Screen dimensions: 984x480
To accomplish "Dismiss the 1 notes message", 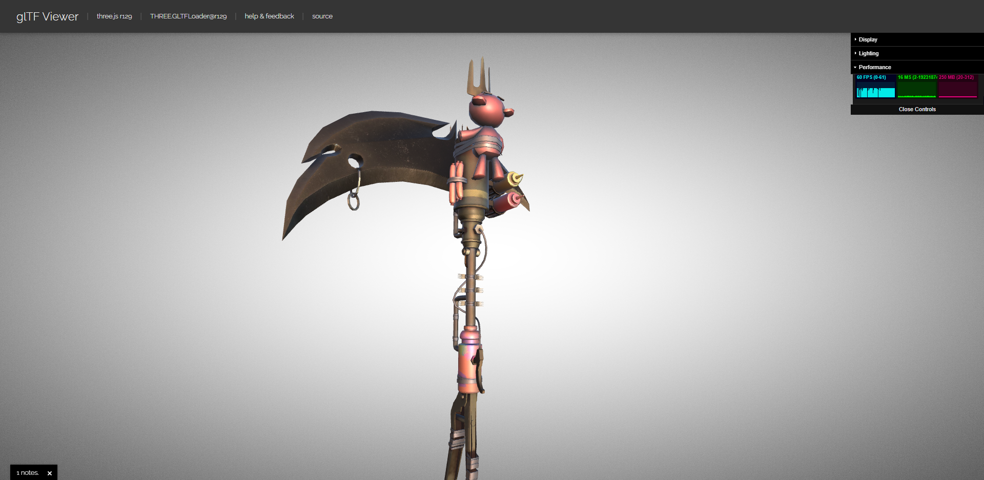I will tap(50, 473).
